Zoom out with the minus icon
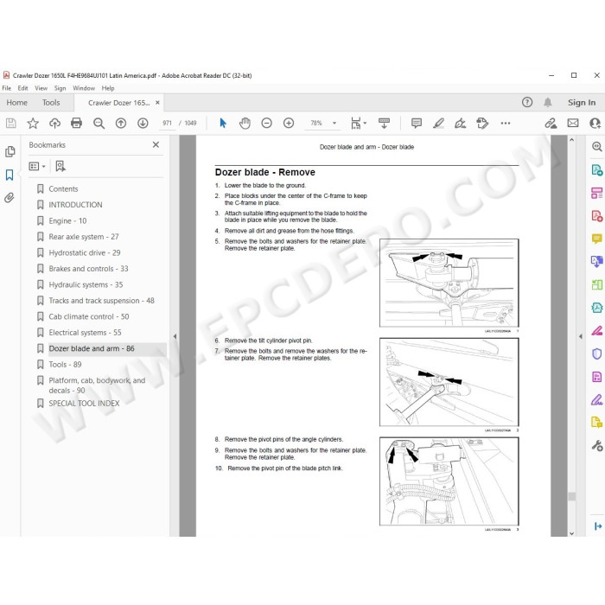The height and width of the screenshot is (605, 605). tap(266, 123)
